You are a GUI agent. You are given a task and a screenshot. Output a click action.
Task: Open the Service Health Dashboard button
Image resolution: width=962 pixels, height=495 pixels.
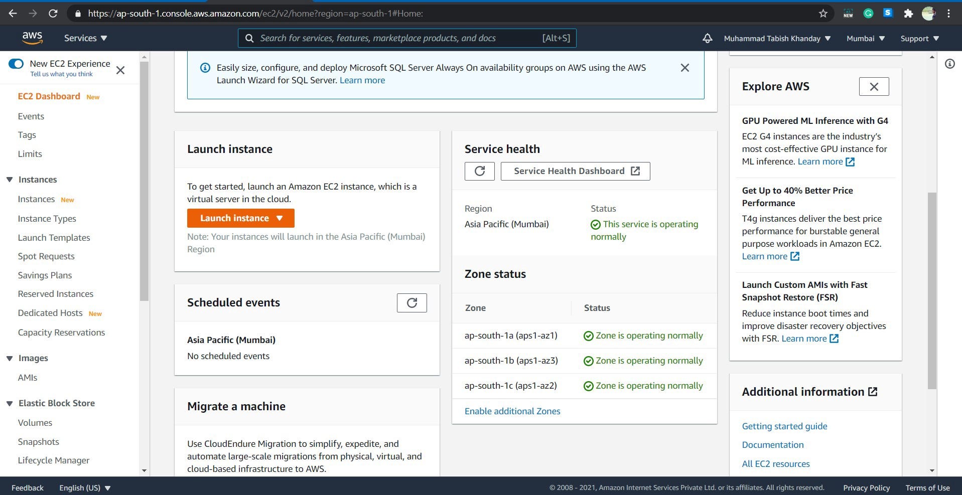[x=576, y=171]
